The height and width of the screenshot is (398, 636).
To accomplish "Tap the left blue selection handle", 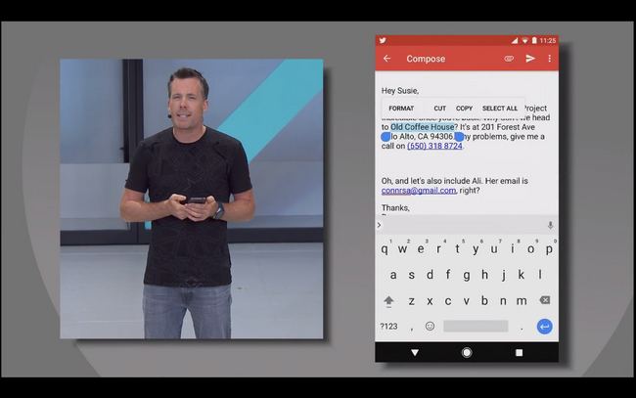I will coord(386,137).
